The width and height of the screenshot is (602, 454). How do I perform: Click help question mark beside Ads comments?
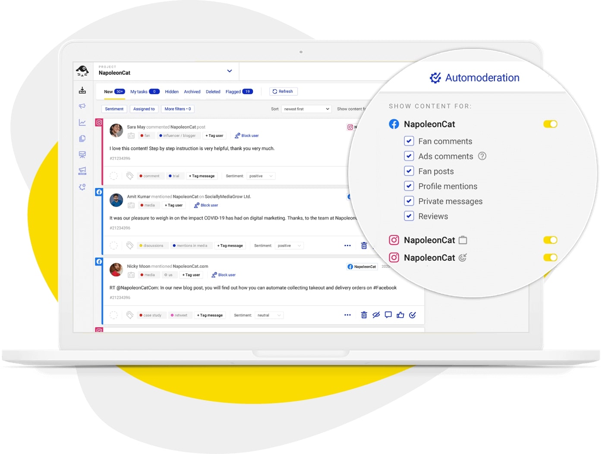482,156
